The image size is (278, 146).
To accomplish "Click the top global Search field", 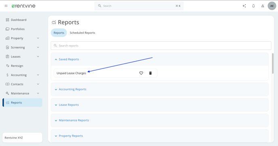I will pos(139,6).
